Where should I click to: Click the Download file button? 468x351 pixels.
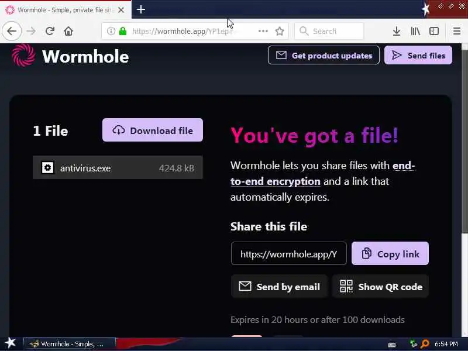153,130
